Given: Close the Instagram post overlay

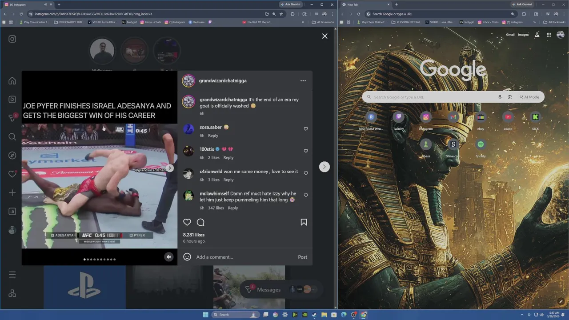Looking at the screenshot, I should tap(325, 36).
